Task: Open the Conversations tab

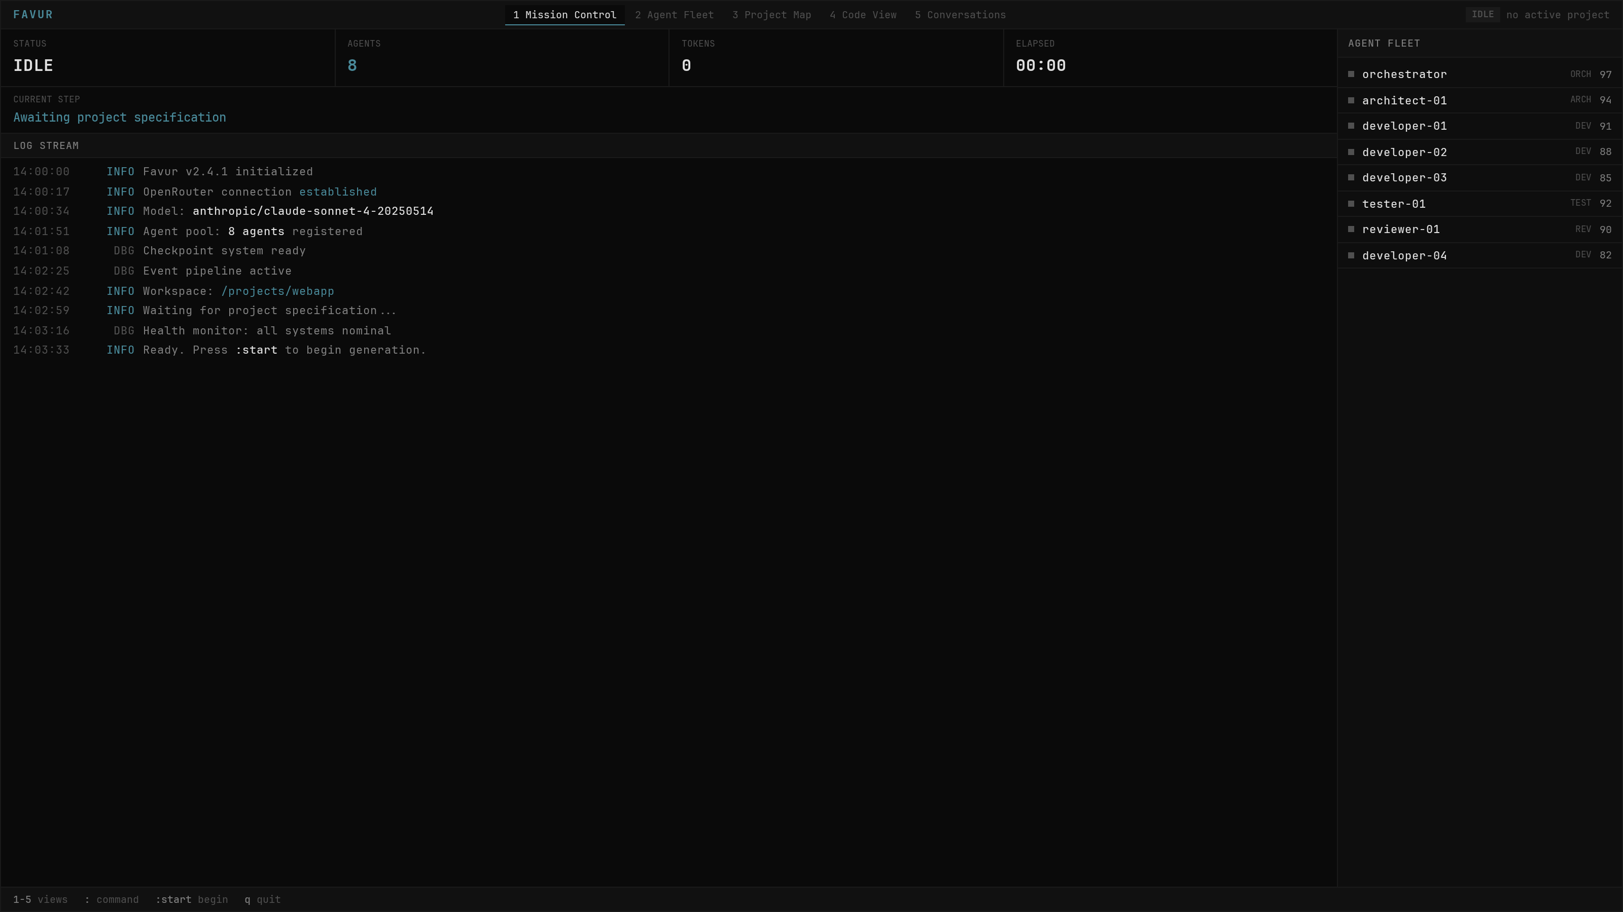Action: (x=960, y=15)
